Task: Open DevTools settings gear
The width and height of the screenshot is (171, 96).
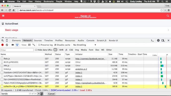Action: pos(158,41)
